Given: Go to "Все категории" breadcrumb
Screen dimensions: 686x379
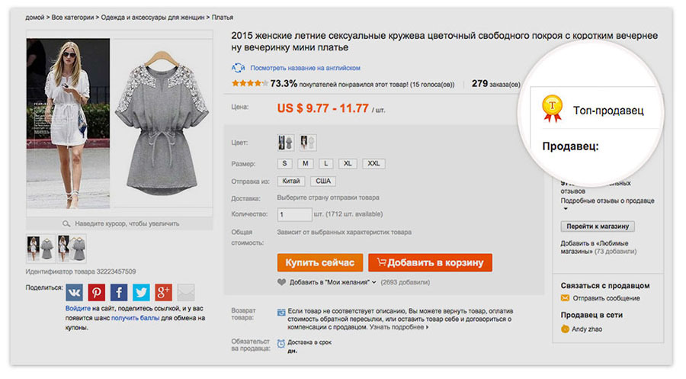Looking at the screenshot, I should [75, 17].
